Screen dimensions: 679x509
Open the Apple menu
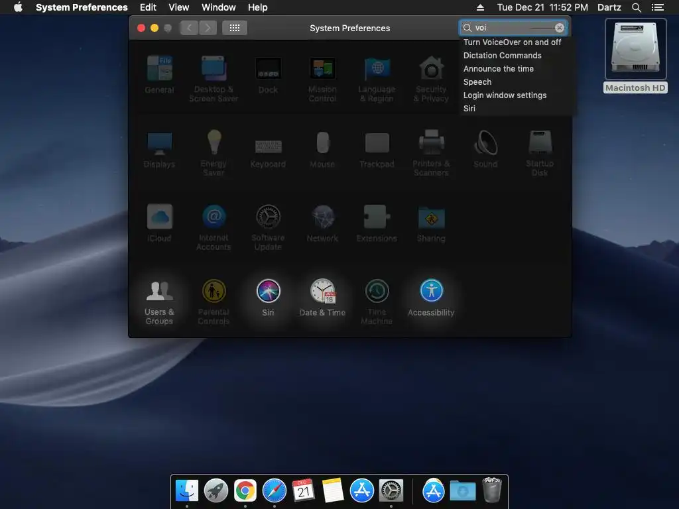click(x=18, y=7)
